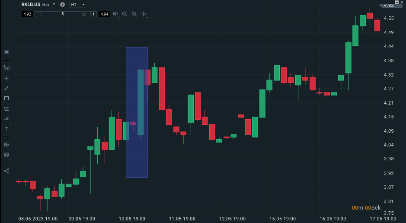This screenshot has width=406, height=223.
Task: Click the 00m 00Sek countdown timer
Action: (x=366, y=208)
